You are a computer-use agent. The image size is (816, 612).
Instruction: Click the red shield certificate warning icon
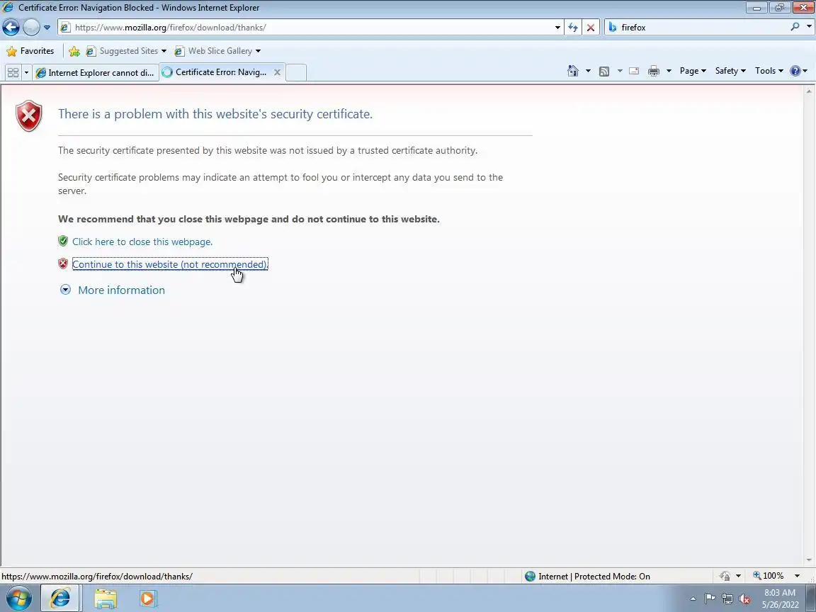(x=28, y=115)
